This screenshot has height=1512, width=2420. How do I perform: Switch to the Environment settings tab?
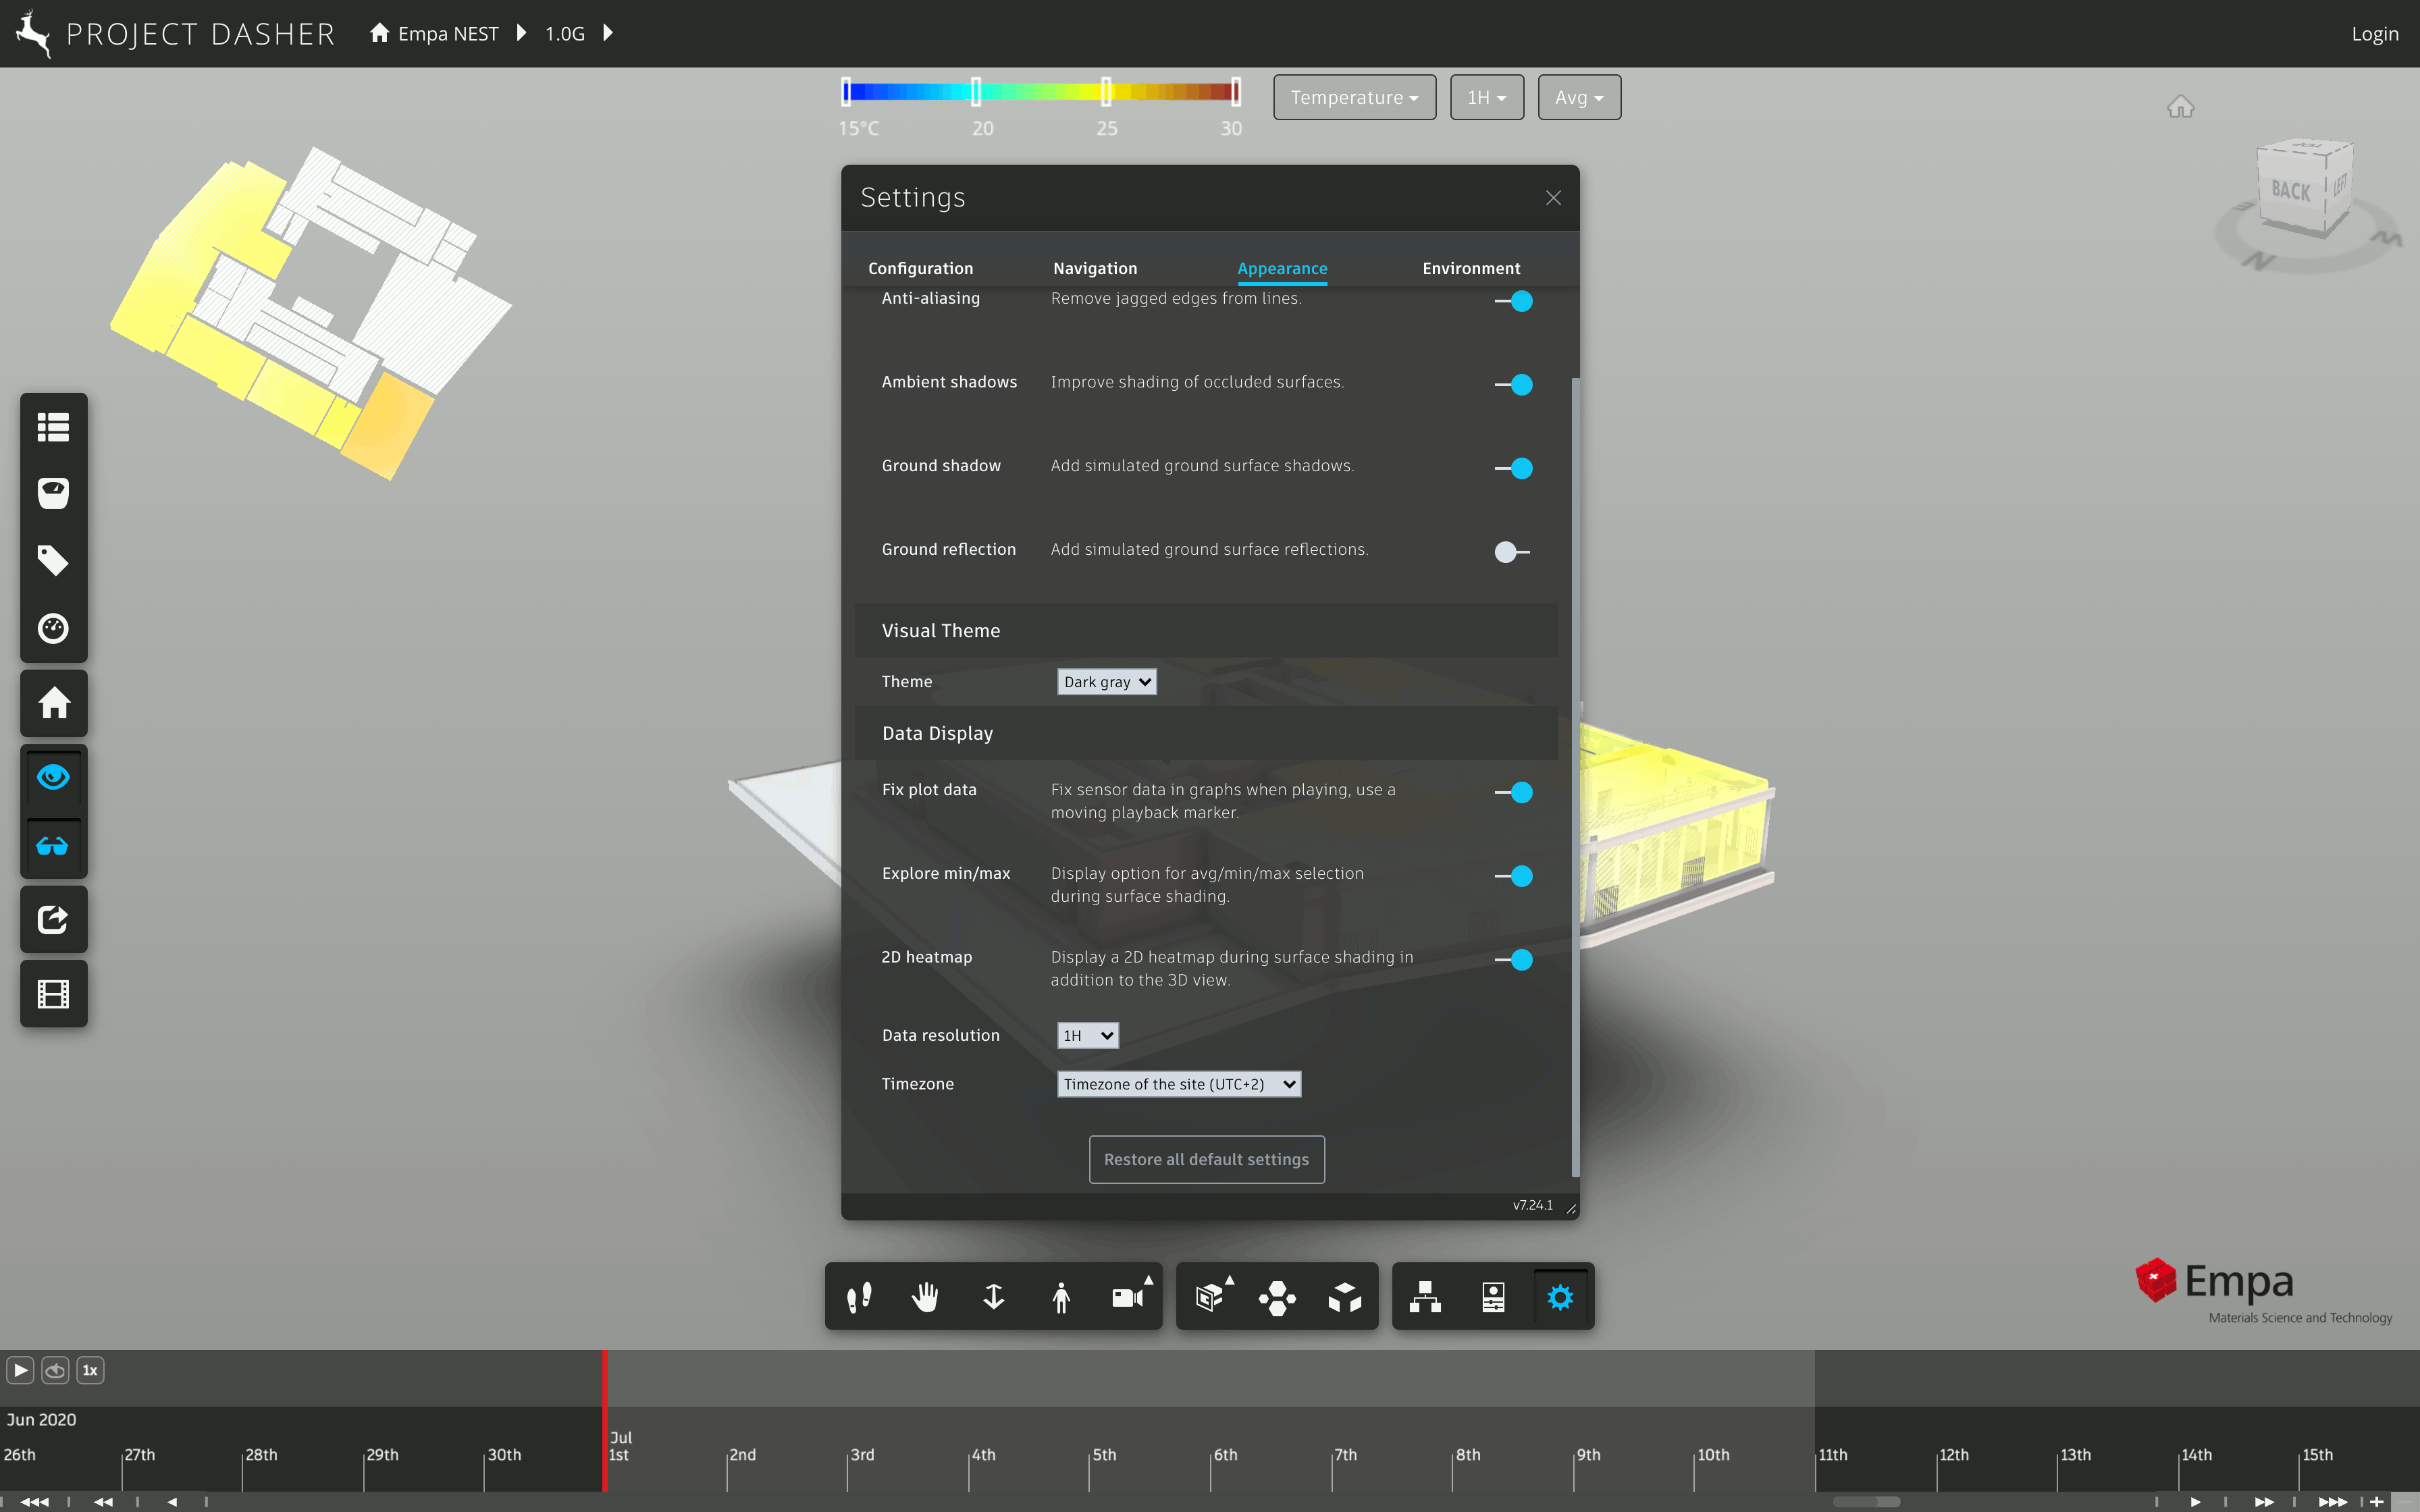point(1471,268)
